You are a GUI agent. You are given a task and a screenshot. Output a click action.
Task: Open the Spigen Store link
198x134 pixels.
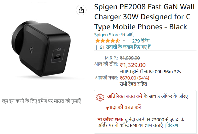(114, 35)
